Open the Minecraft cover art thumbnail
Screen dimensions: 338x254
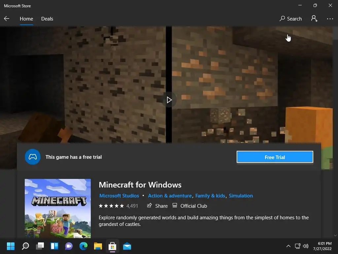(x=58, y=208)
